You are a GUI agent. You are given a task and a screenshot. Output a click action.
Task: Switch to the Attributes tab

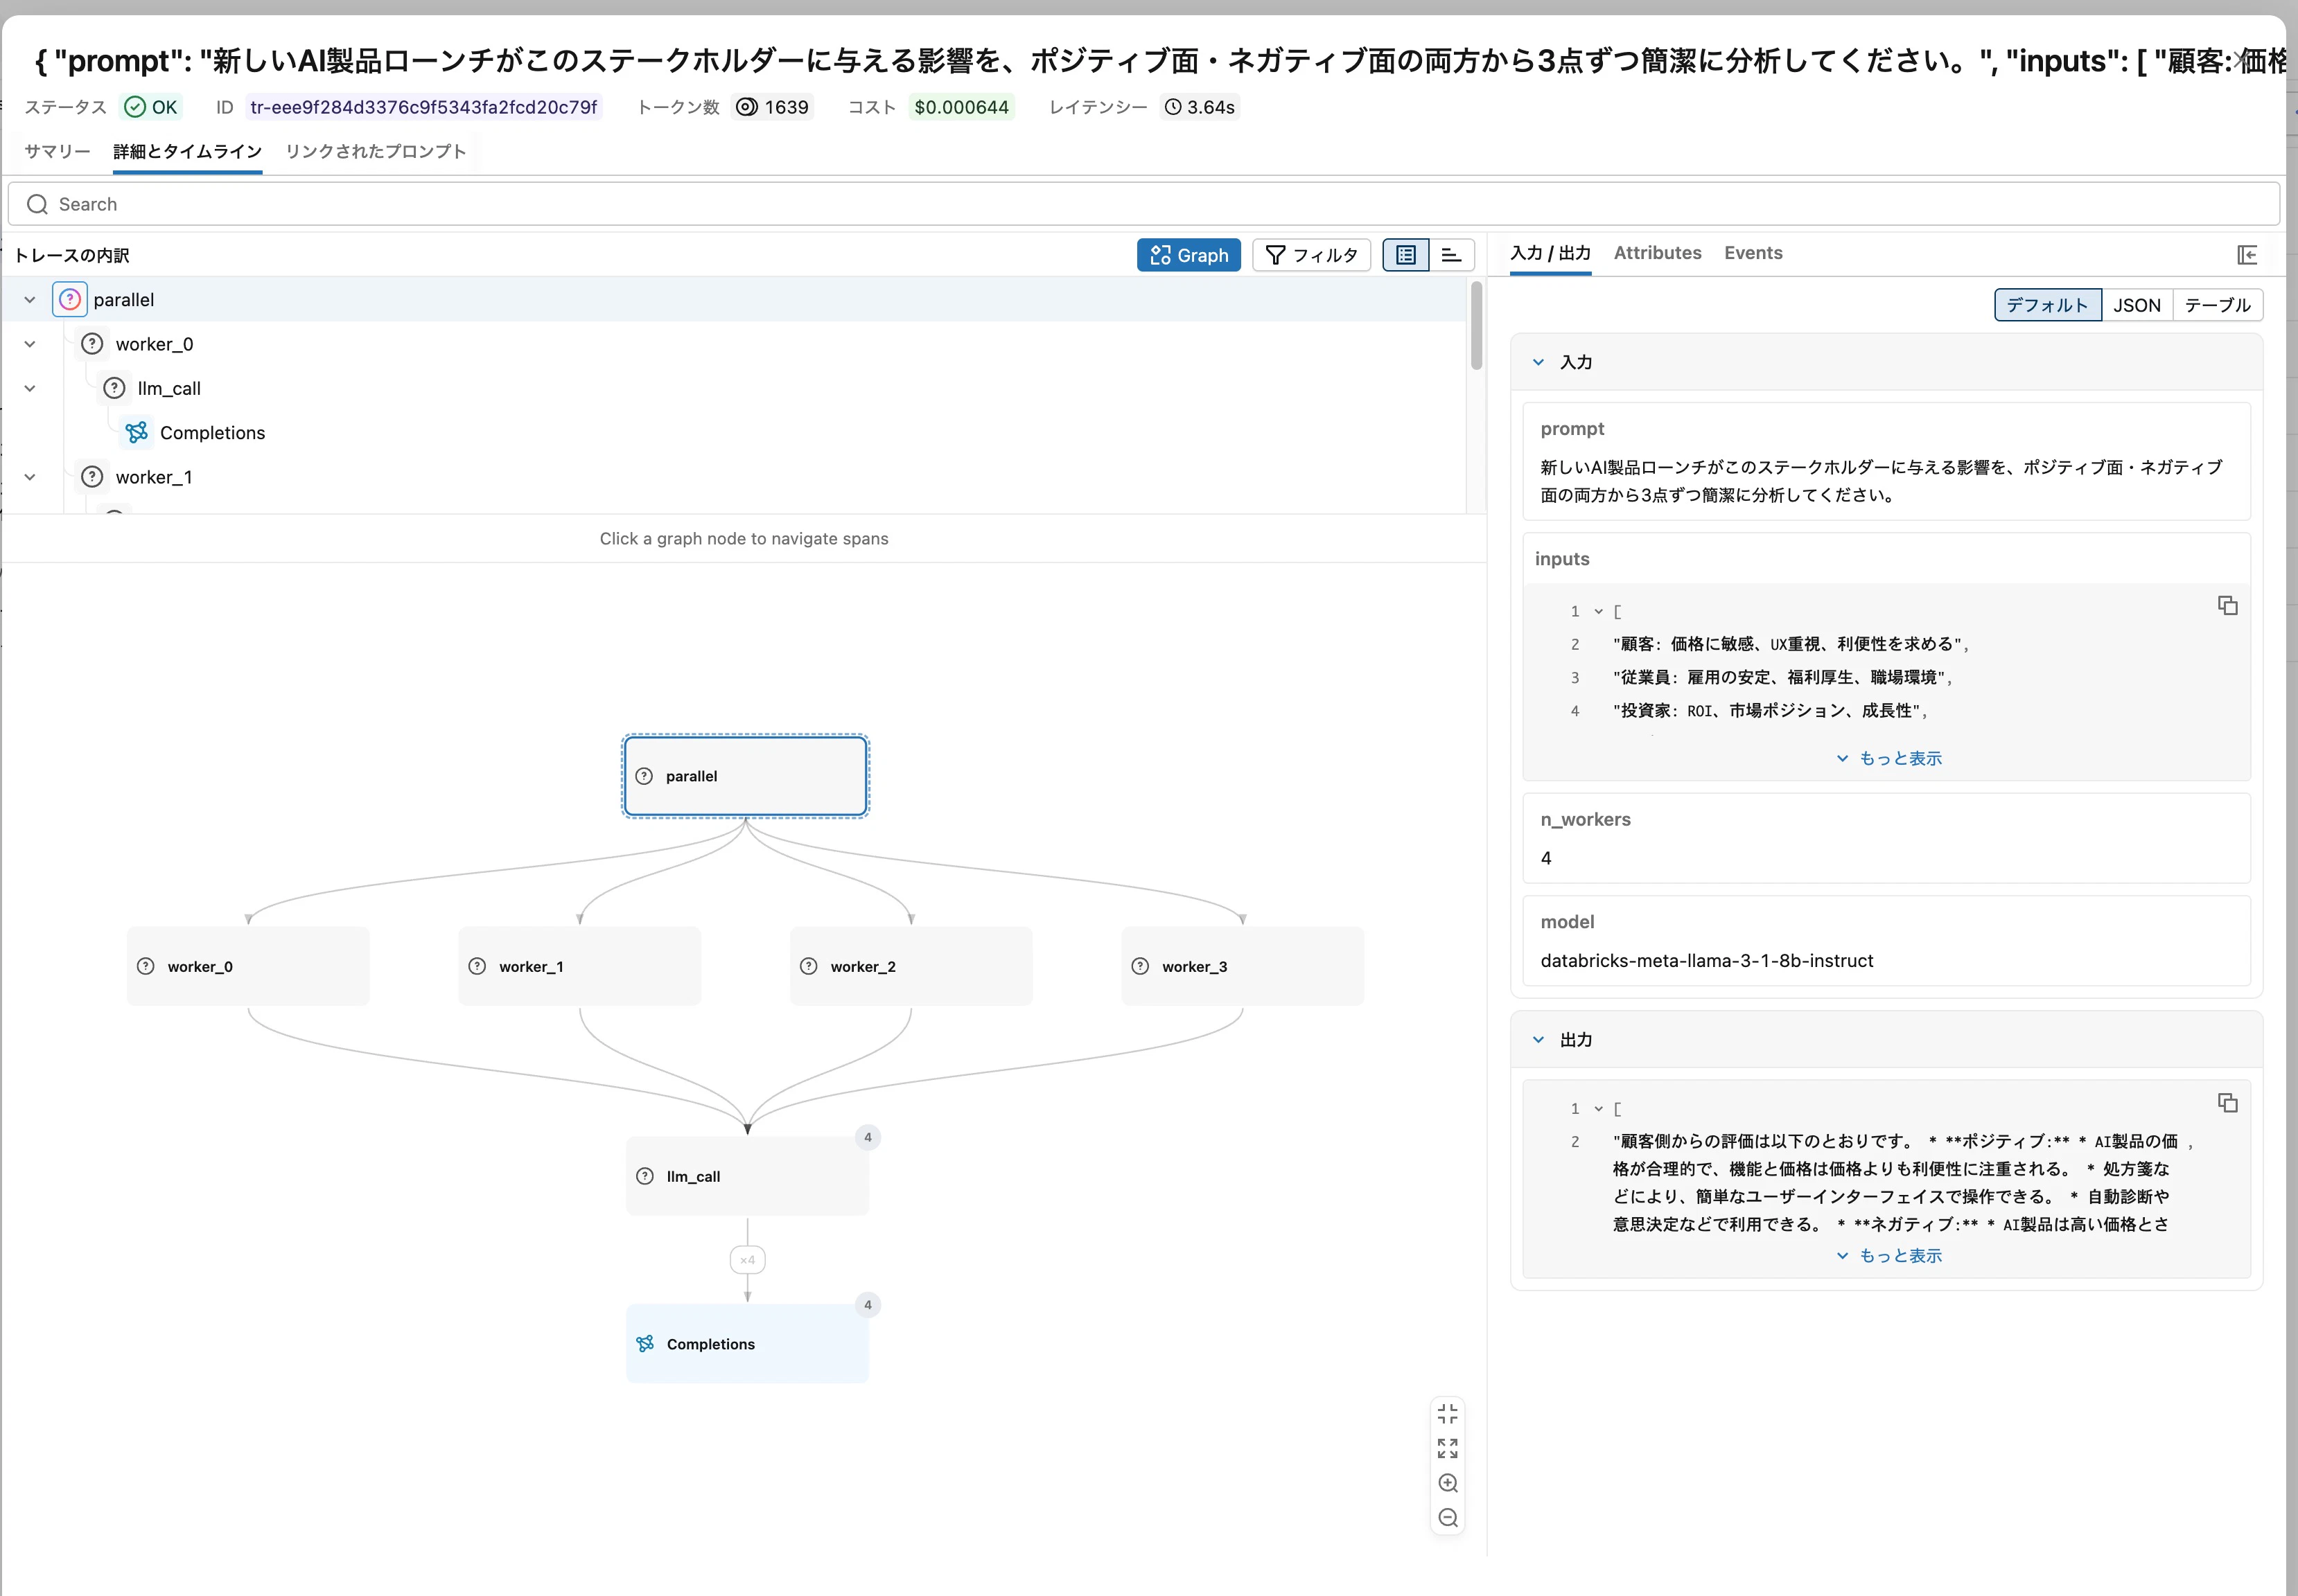(x=1657, y=253)
